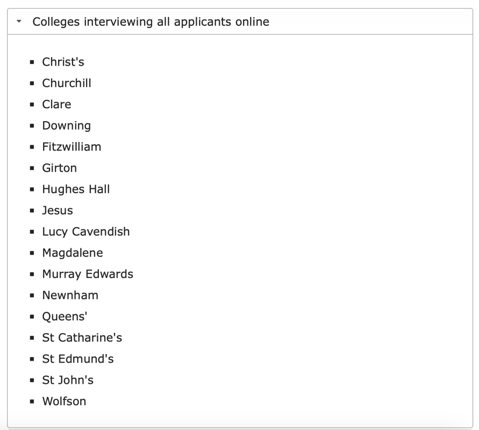Click on Downing college entry
The image size is (479, 430).
click(66, 126)
